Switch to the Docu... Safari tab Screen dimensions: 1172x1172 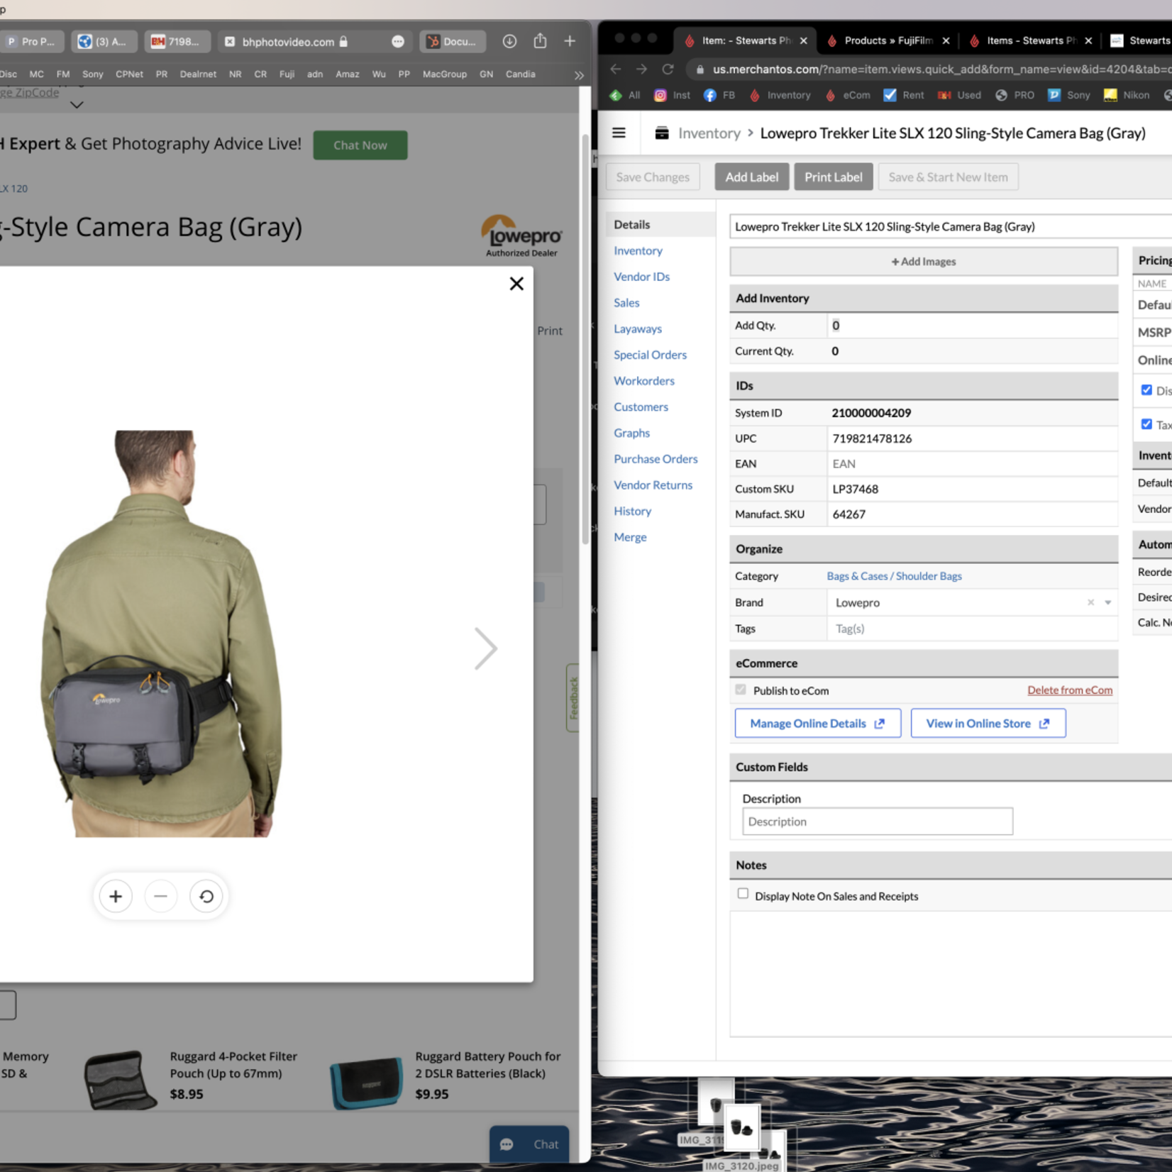(x=452, y=42)
